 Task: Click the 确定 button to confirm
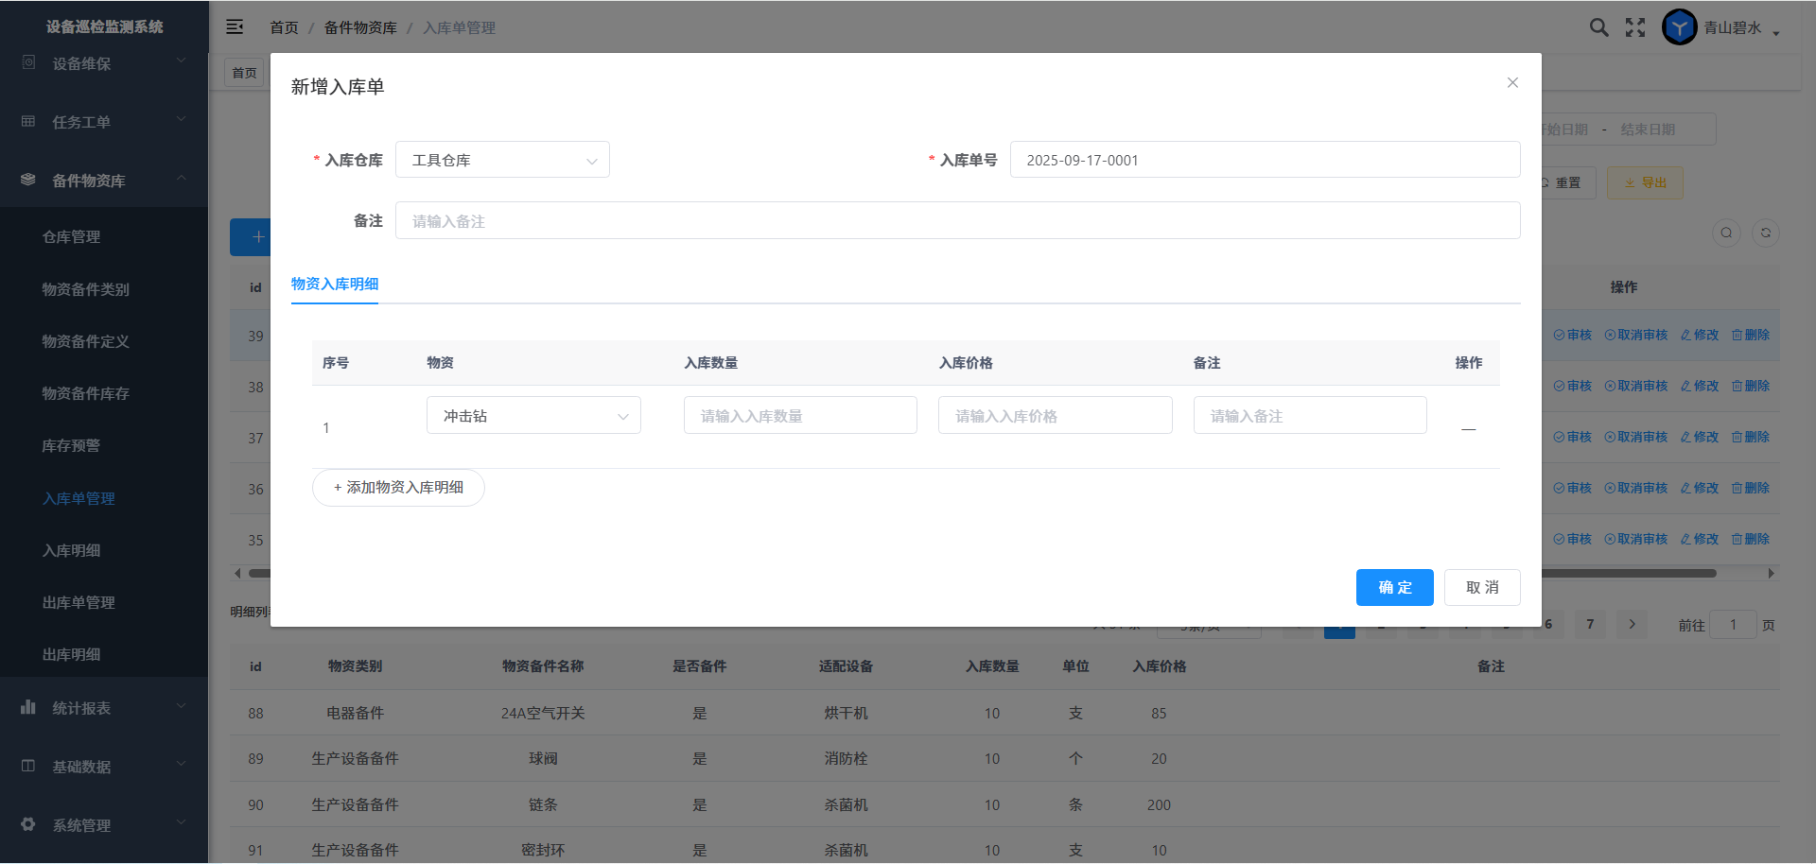pyautogui.click(x=1394, y=587)
